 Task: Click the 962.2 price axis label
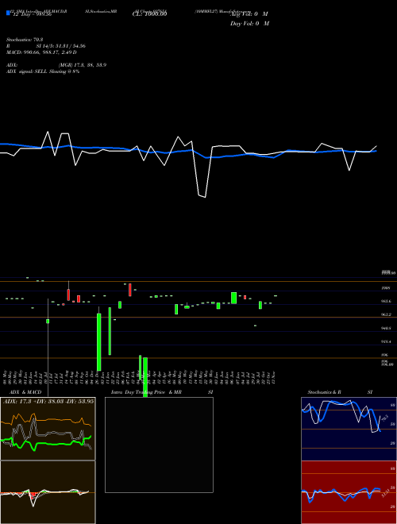click(x=387, y=314)
